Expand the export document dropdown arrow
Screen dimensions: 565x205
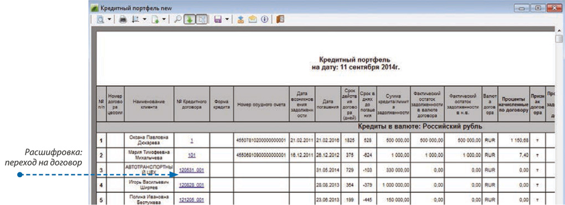click(x=164, y=19)
